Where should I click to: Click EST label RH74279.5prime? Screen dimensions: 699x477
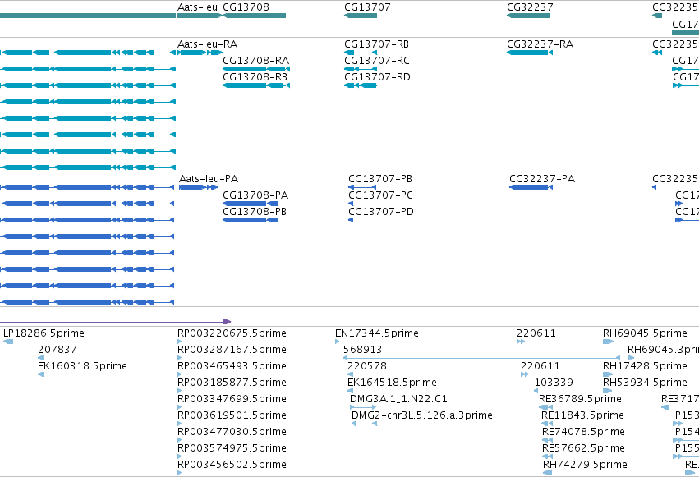click(585, 465)
